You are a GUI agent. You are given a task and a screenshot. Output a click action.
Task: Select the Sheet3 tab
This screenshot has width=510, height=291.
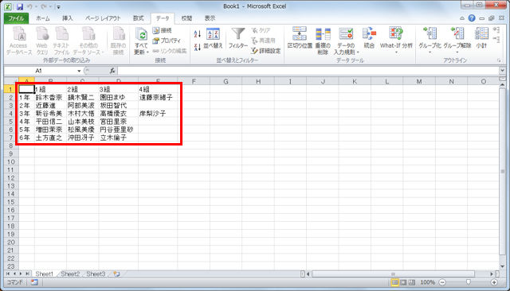coord(96,274)
